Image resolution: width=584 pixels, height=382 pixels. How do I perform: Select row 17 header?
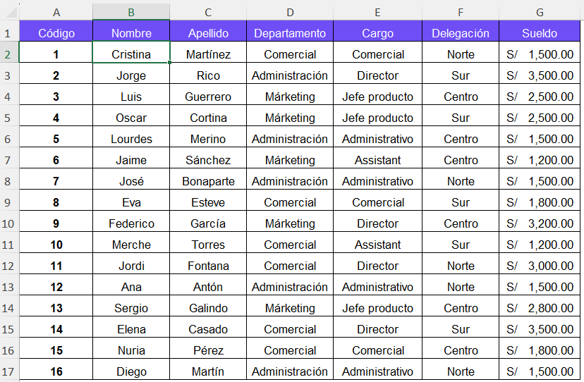coord(8,371)
